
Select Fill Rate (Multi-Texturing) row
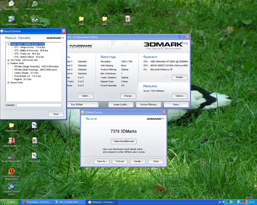click(36, 70)
